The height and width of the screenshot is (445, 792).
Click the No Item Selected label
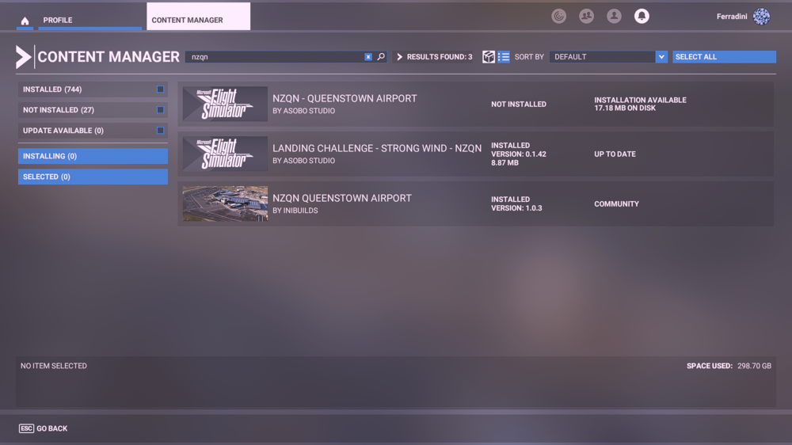point(54,366)
